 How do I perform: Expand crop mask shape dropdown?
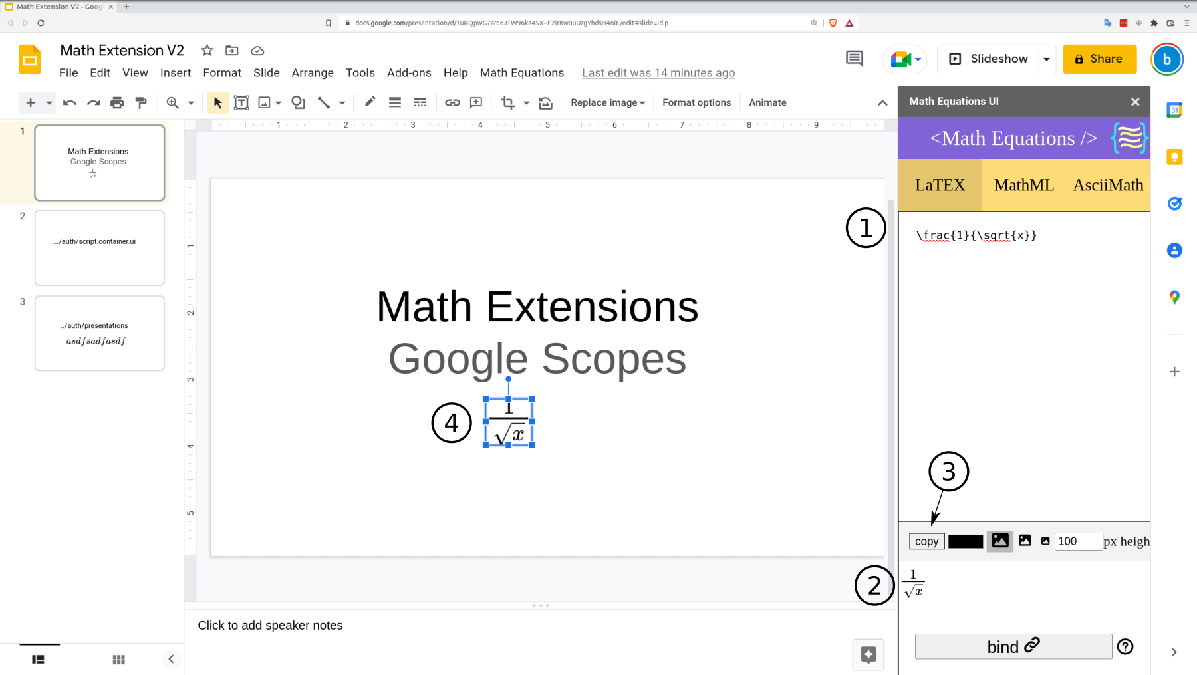coord(526,103)
